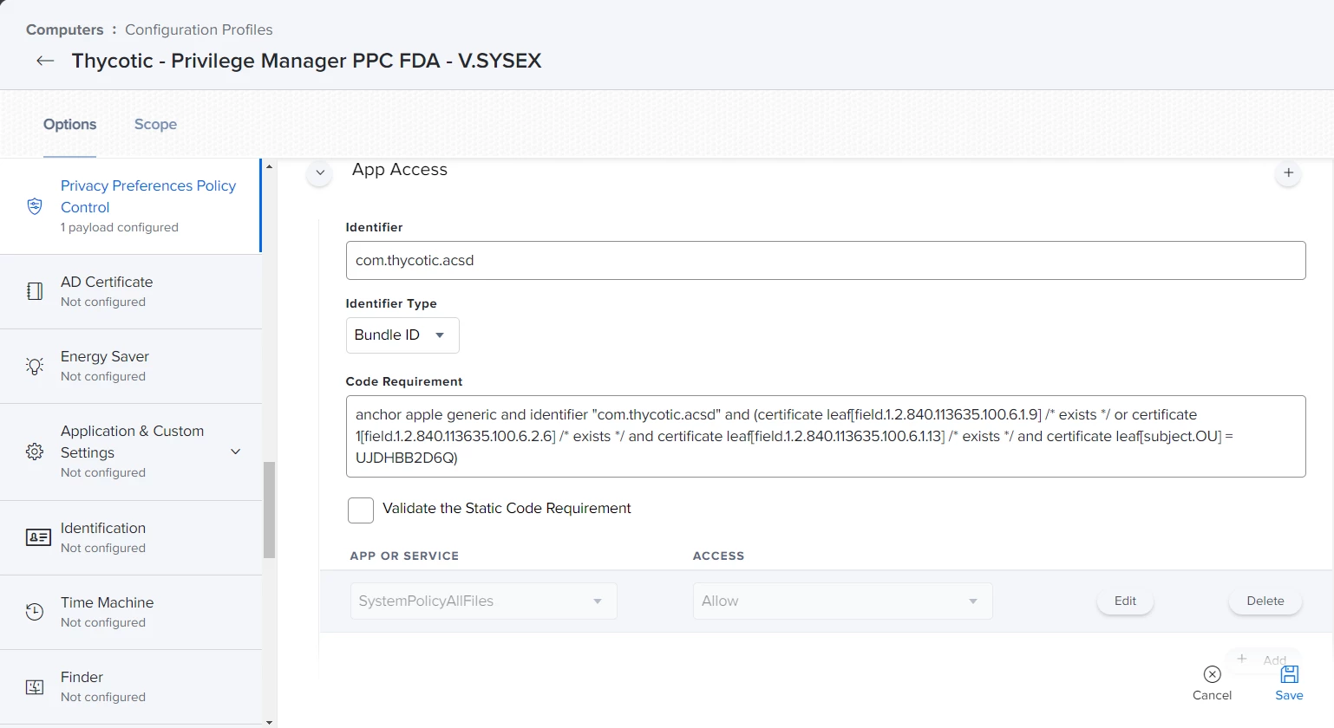1334x728 pixels.
Task: Open the SystemPolicyAllFiles dropdown
Action: pos(483,601)
